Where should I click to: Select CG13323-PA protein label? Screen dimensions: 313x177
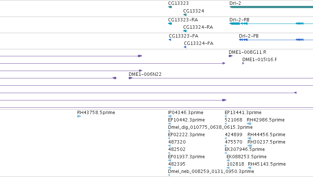click(x=184, y=36)
